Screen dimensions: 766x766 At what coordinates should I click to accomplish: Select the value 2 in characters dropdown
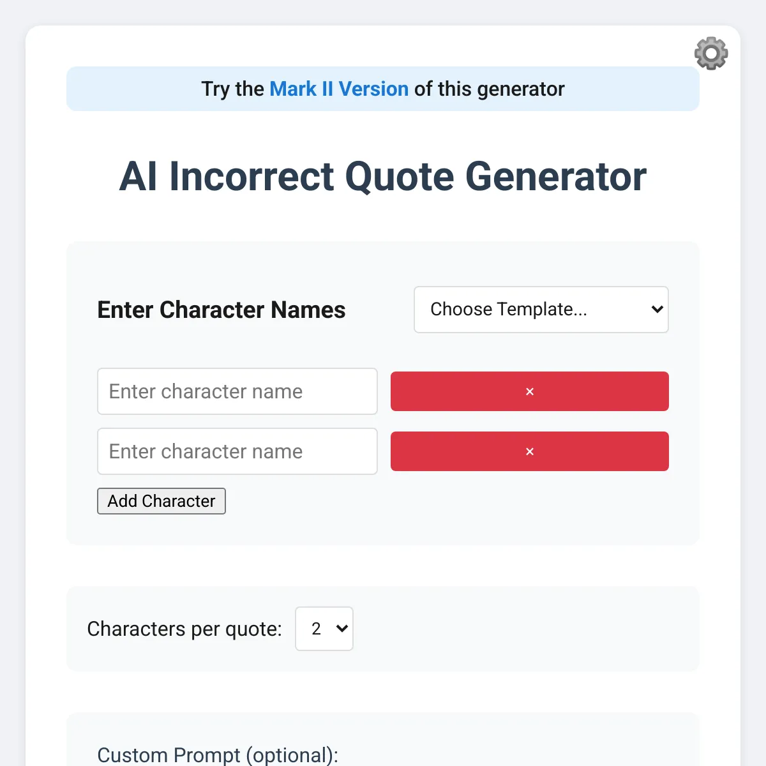(316, 629)
